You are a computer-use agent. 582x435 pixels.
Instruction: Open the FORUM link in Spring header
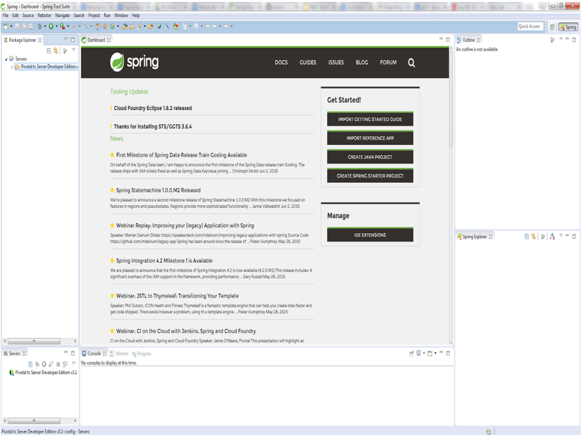pyautogui.click(x=388, y=62)
